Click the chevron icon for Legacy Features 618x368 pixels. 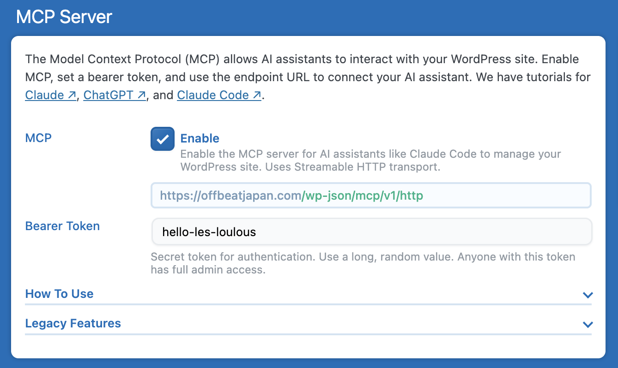(x=588, y=325)
